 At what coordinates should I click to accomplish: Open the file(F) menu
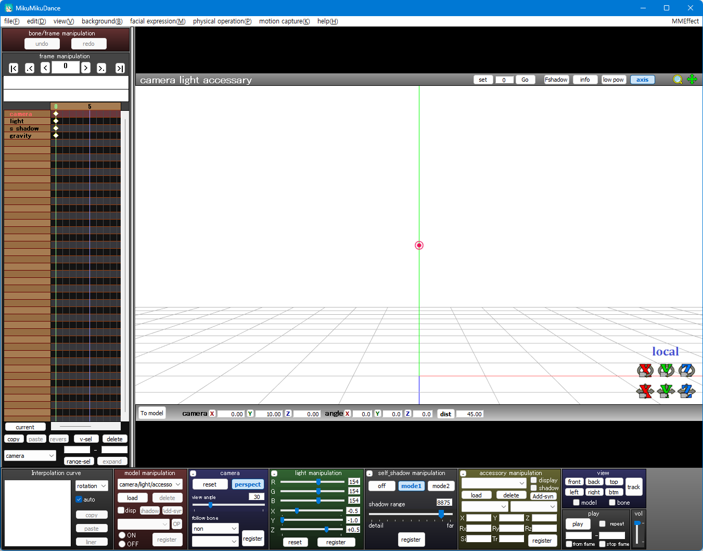click(x=11, y=21)
